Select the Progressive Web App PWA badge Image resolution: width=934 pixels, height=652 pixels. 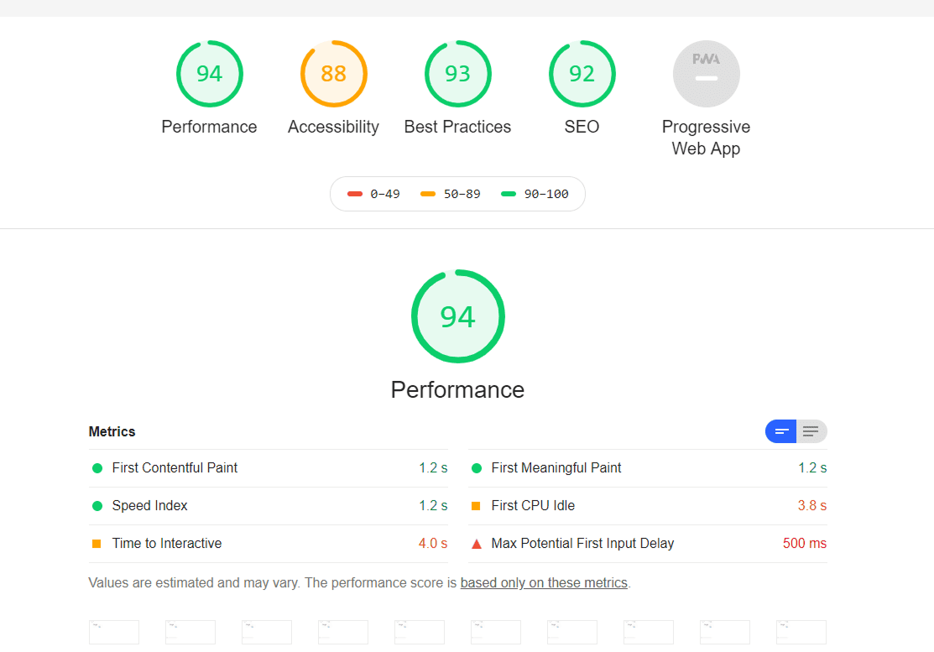pyautogui.click(x=706, y=74)
